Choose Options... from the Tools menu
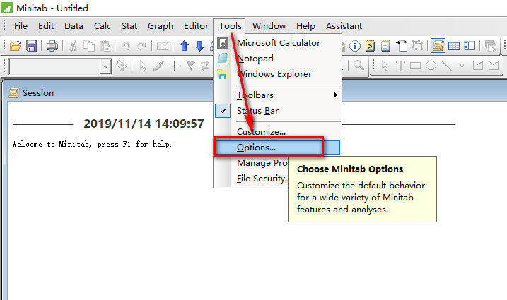Viewport: 507px width, 300px height. click(x=256, y=148)
